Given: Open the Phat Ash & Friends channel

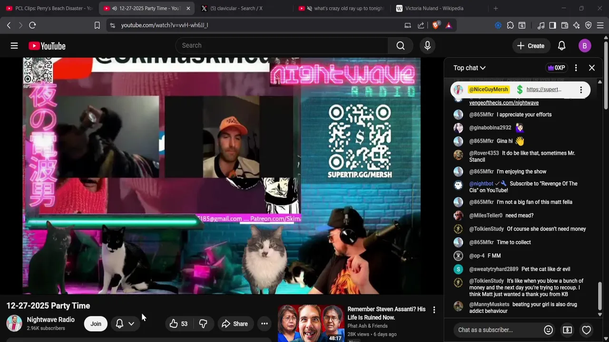Looking at the screenshot, I should (x=367, y=326).
